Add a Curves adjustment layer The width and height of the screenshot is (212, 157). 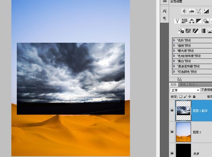point(199,11)
